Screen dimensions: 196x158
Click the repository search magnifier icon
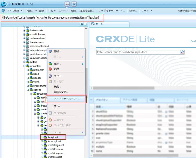click(x=182, y=52)
